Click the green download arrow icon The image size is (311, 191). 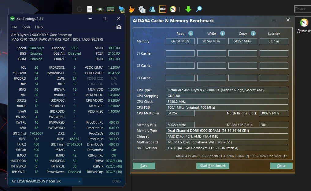[x=188, y=9]
